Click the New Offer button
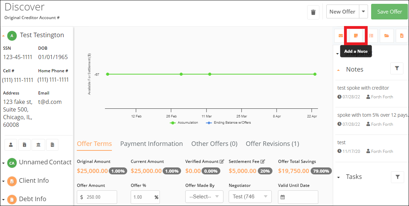This screenshot has width=409, height=206. click(x=343, y=12)
